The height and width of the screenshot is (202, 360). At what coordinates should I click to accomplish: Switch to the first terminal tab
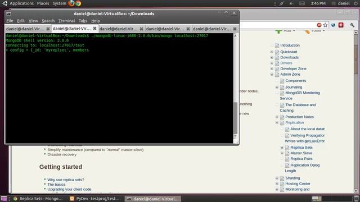click(28, 29)
